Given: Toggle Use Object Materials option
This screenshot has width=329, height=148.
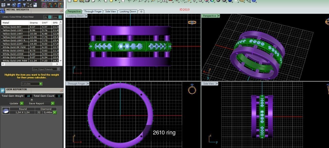Looking at the screenshot, I should [46, 69].
